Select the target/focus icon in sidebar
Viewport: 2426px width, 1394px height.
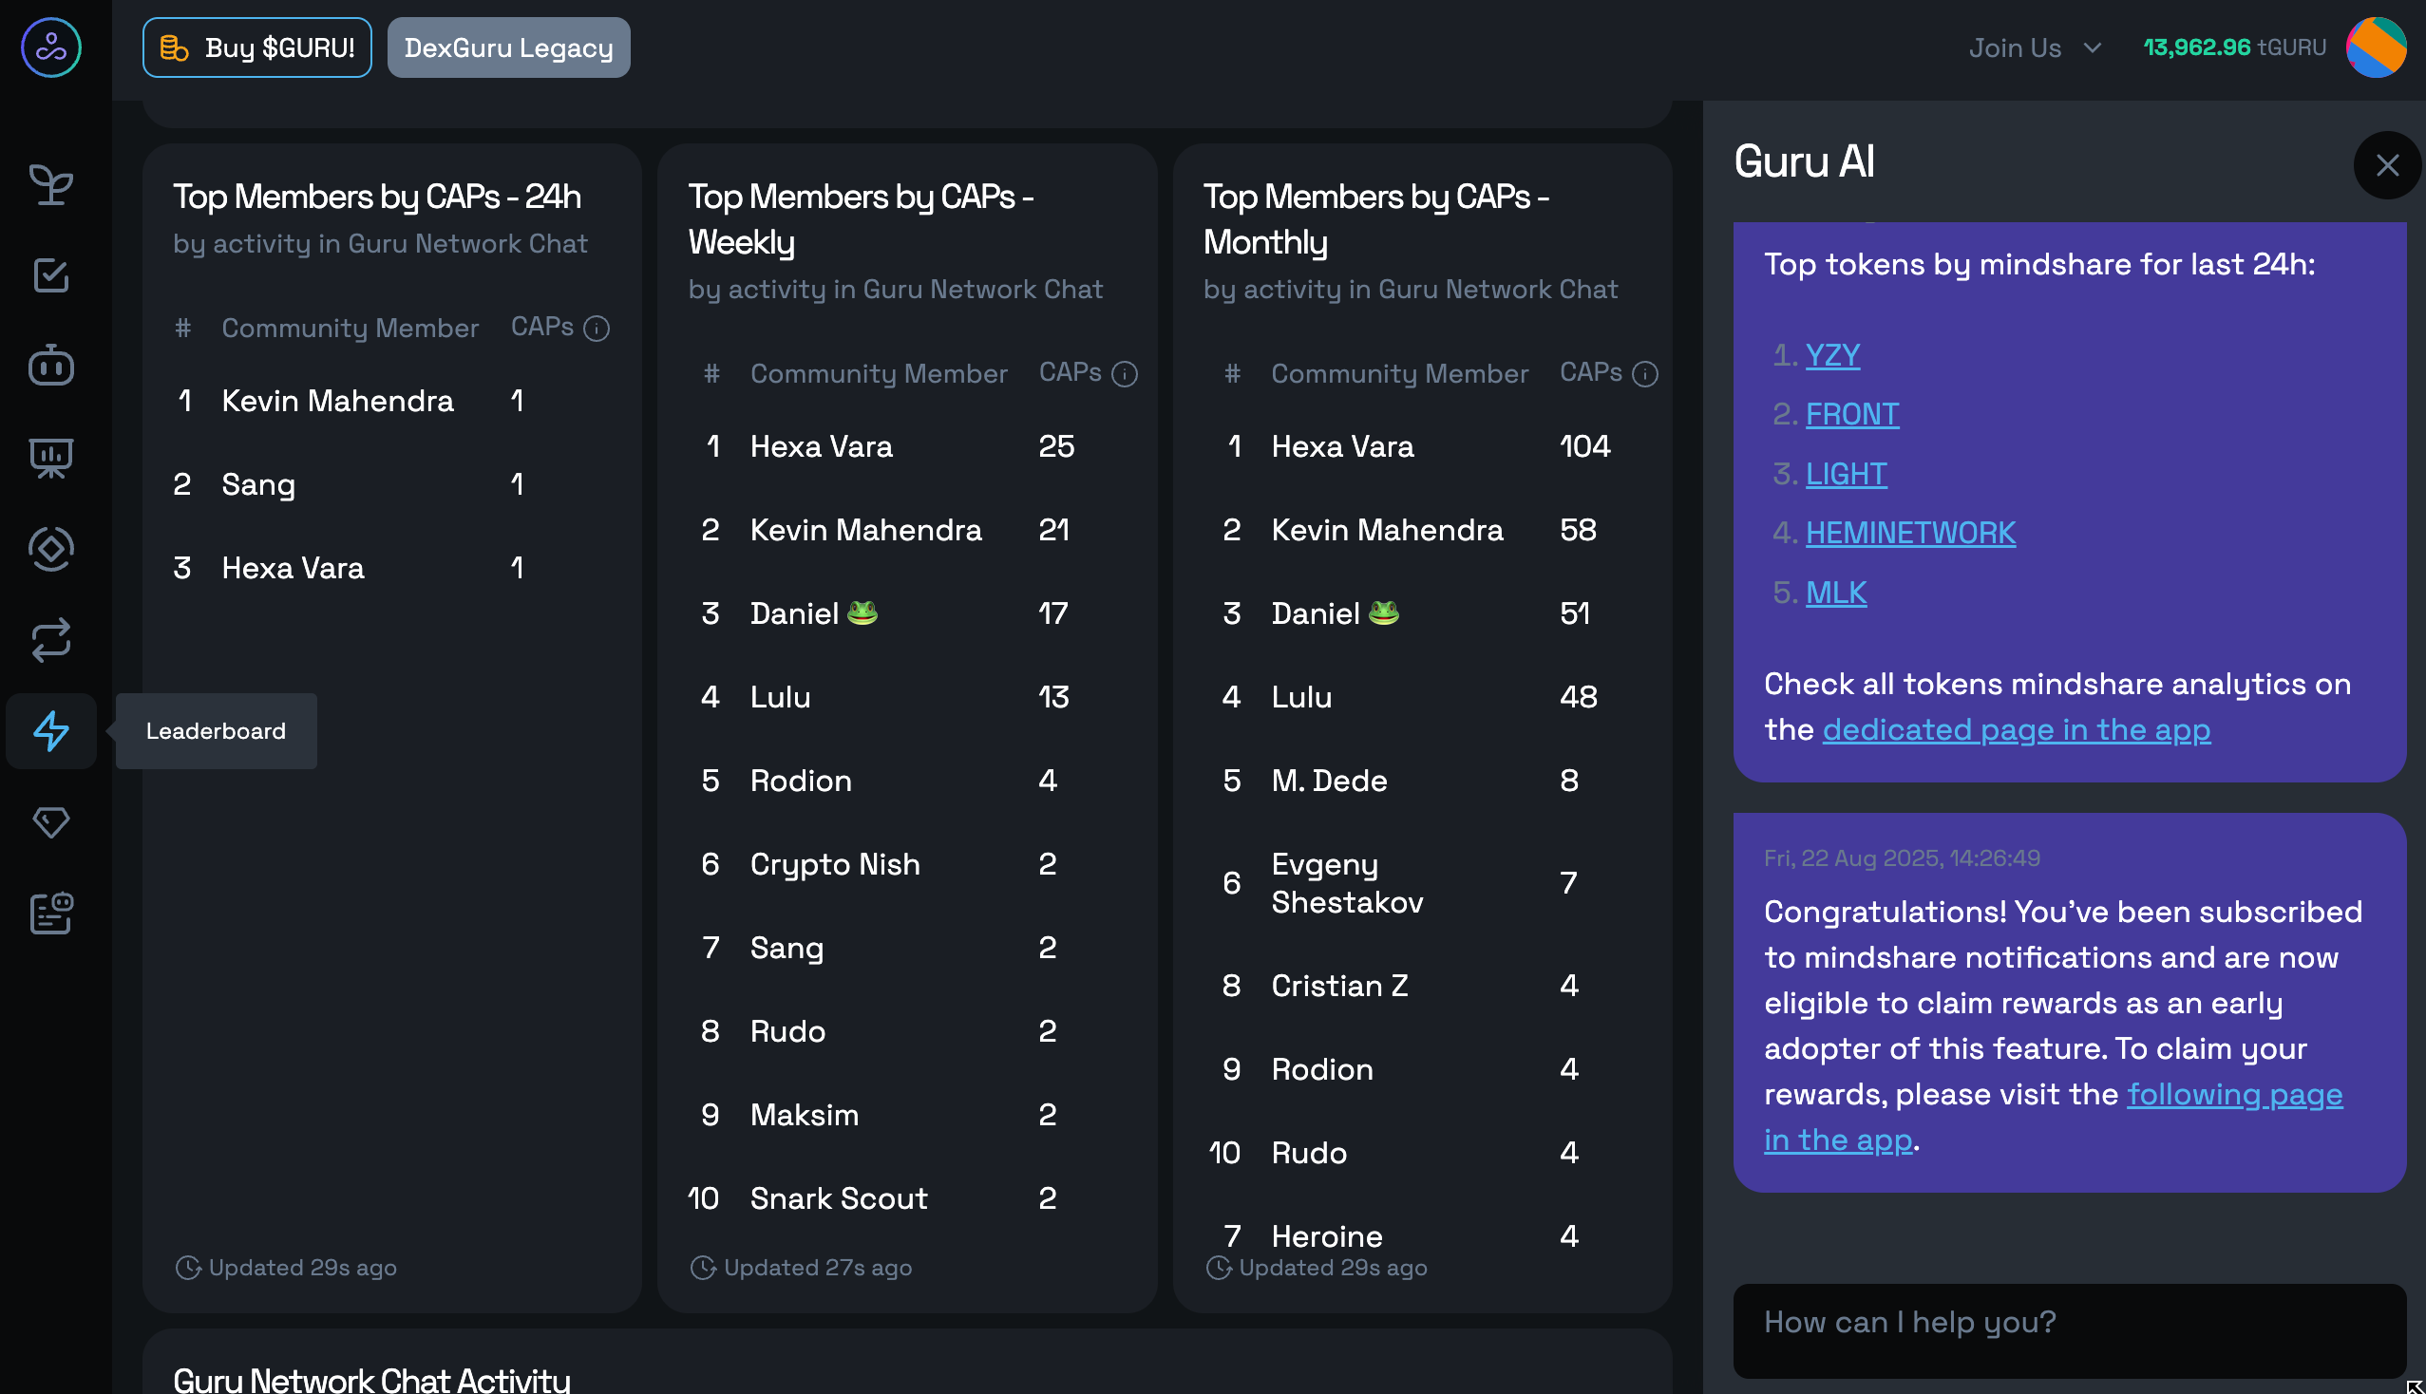coord(49,549)
